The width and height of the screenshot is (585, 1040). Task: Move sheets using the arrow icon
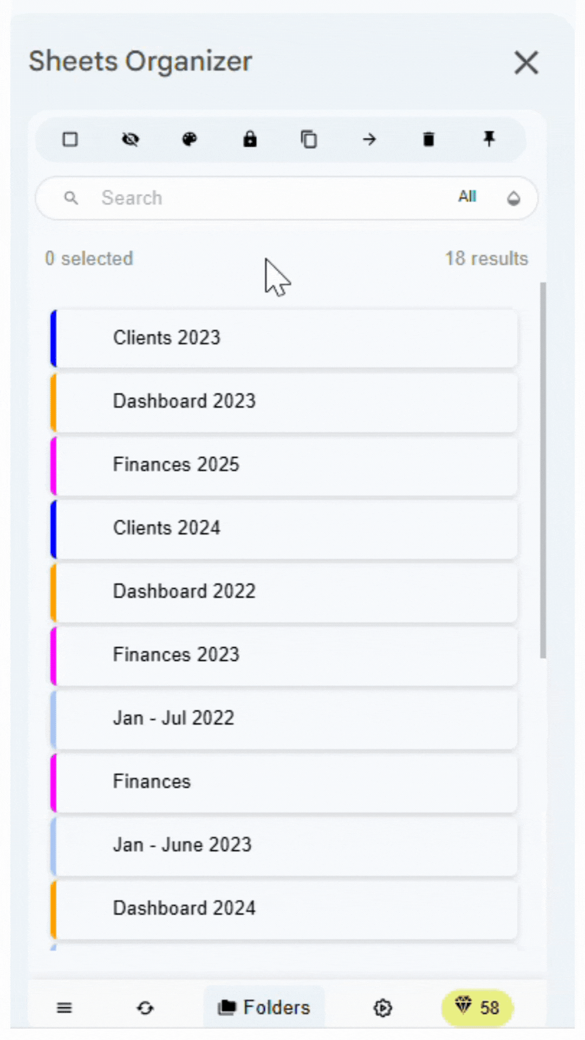click(369, 140)
